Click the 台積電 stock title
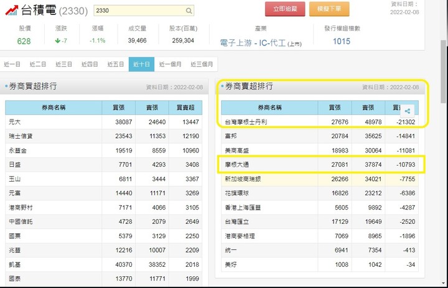The image size is (448, 288). click(39, 11)
